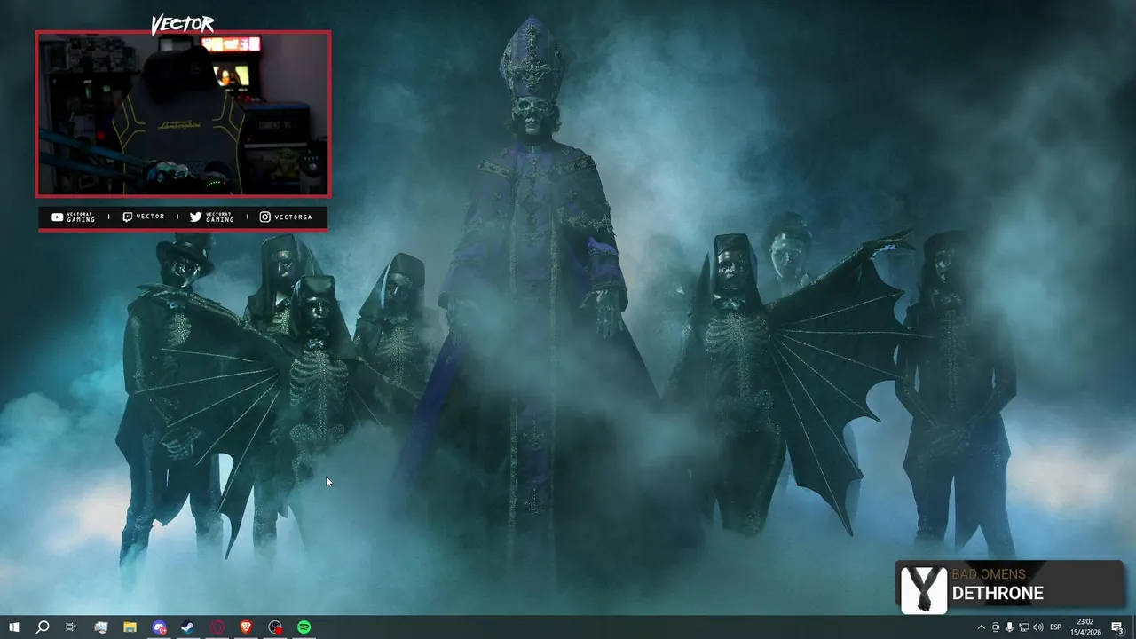Image resolution: width=1136 pixels, height=639 pixels.
Task: Click the DETHRONE song title
Action: [x=998, y=593]
